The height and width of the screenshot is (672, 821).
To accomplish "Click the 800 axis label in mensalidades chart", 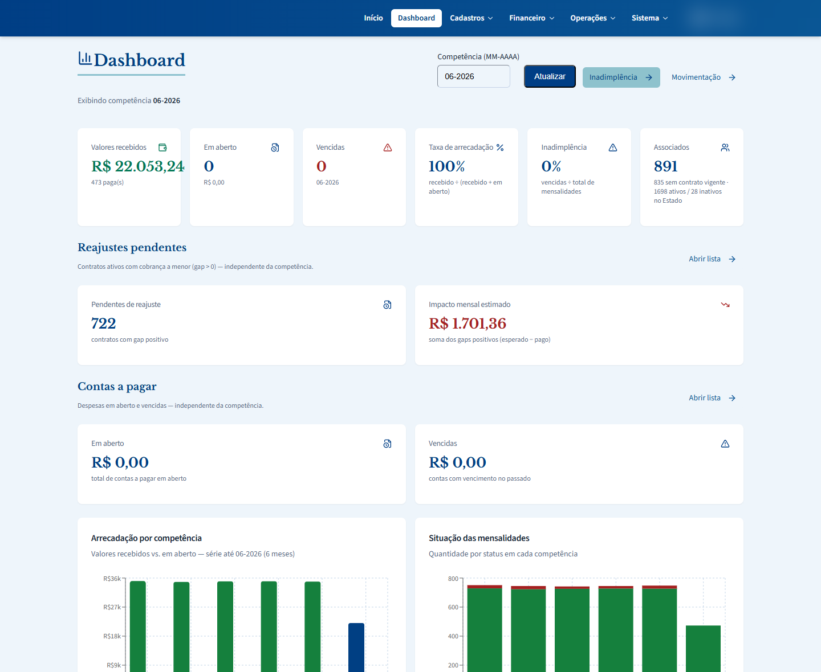I will (453, 579).
